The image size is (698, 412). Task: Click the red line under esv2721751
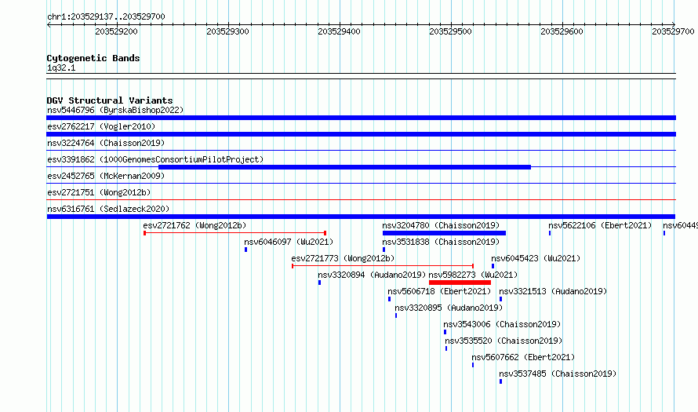coord(361,199)
